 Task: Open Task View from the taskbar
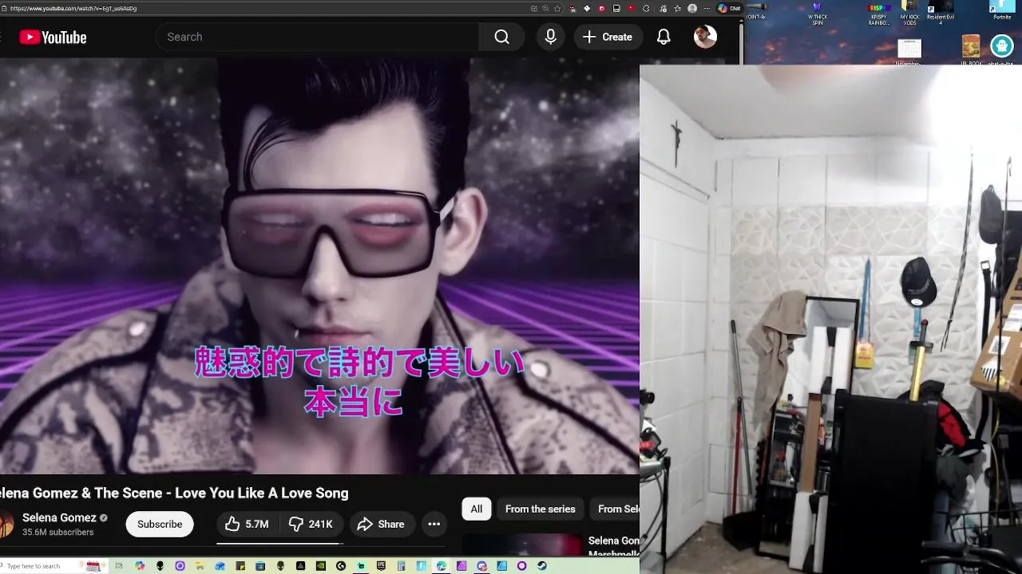[119, 566]
